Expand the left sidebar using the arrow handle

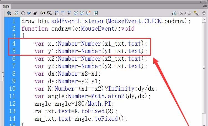[3, 77]
